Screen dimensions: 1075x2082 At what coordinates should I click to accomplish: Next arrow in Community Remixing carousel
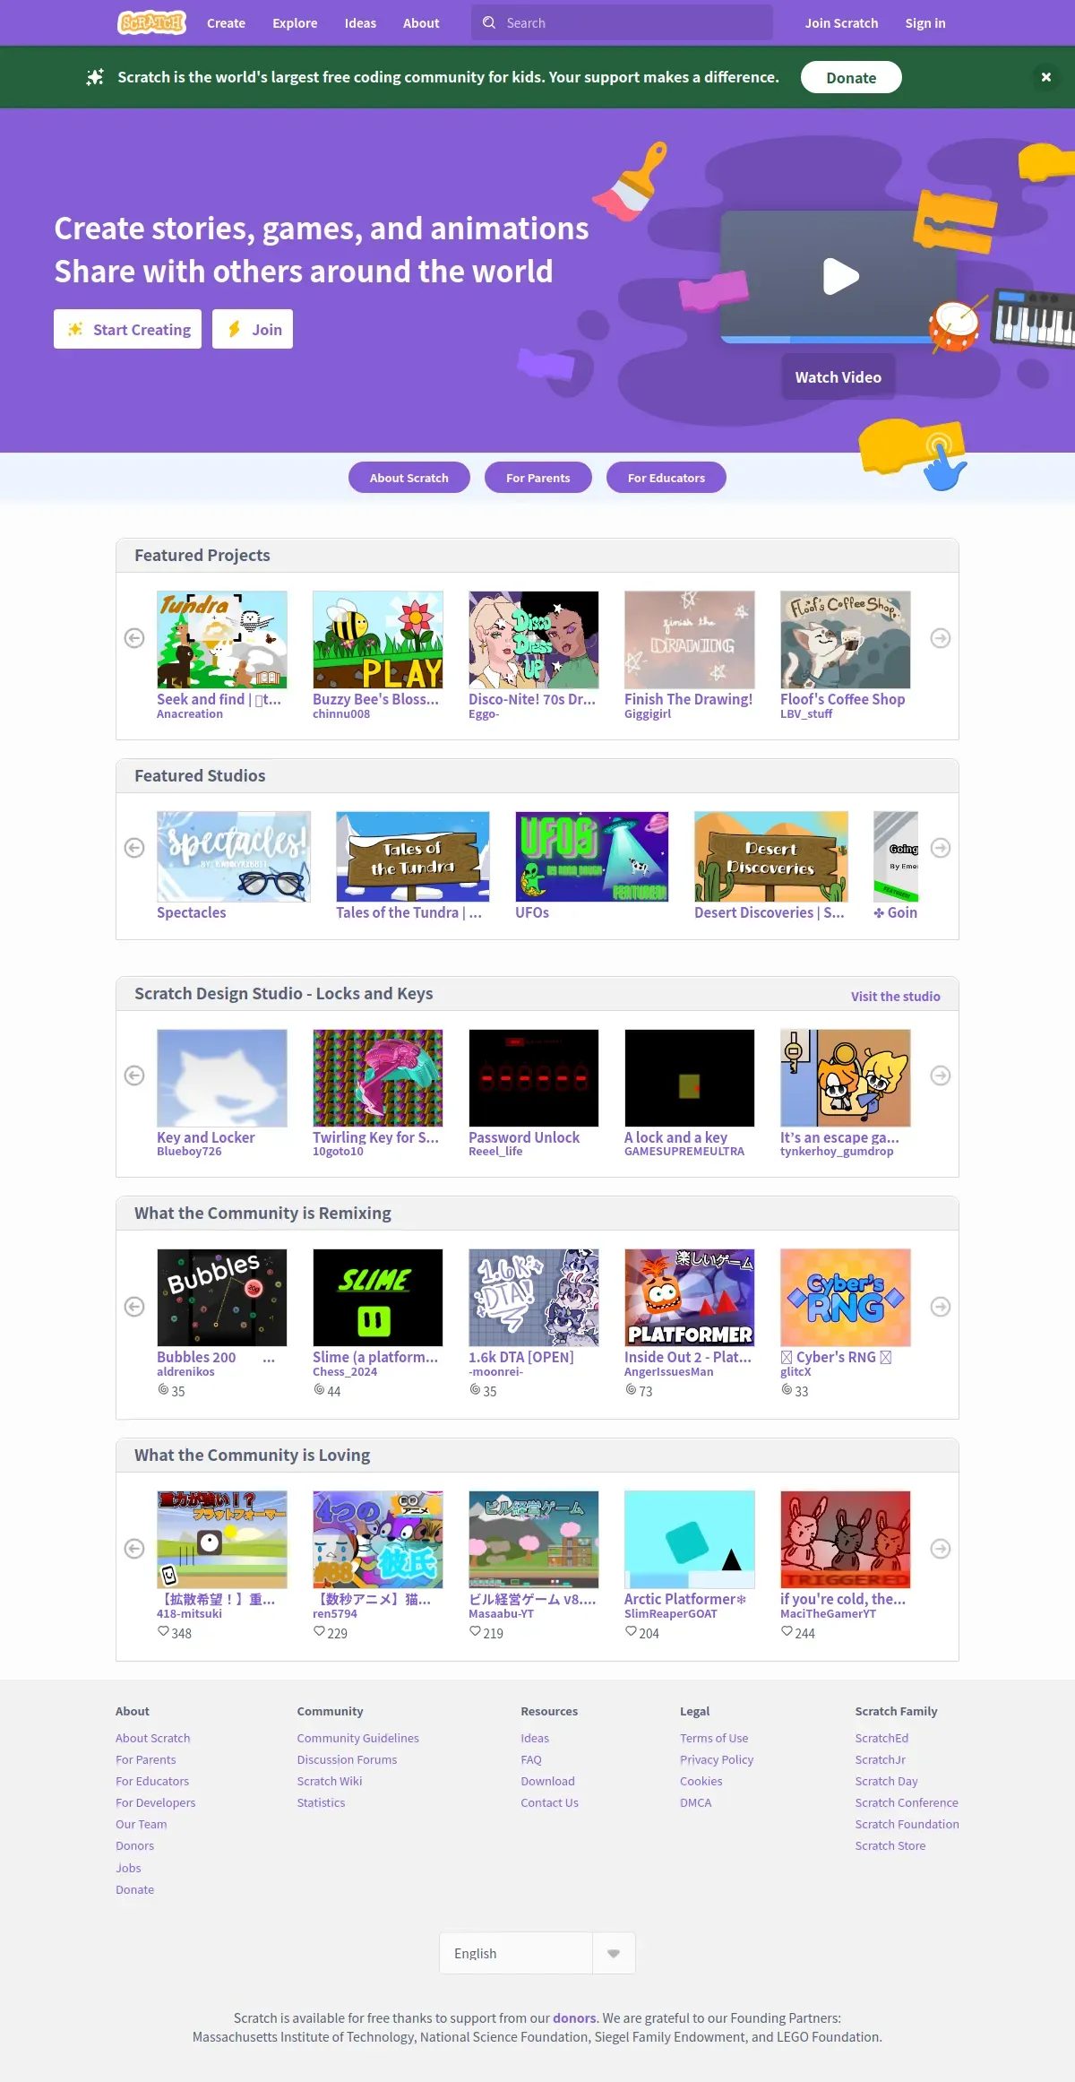pos(941,1307)
